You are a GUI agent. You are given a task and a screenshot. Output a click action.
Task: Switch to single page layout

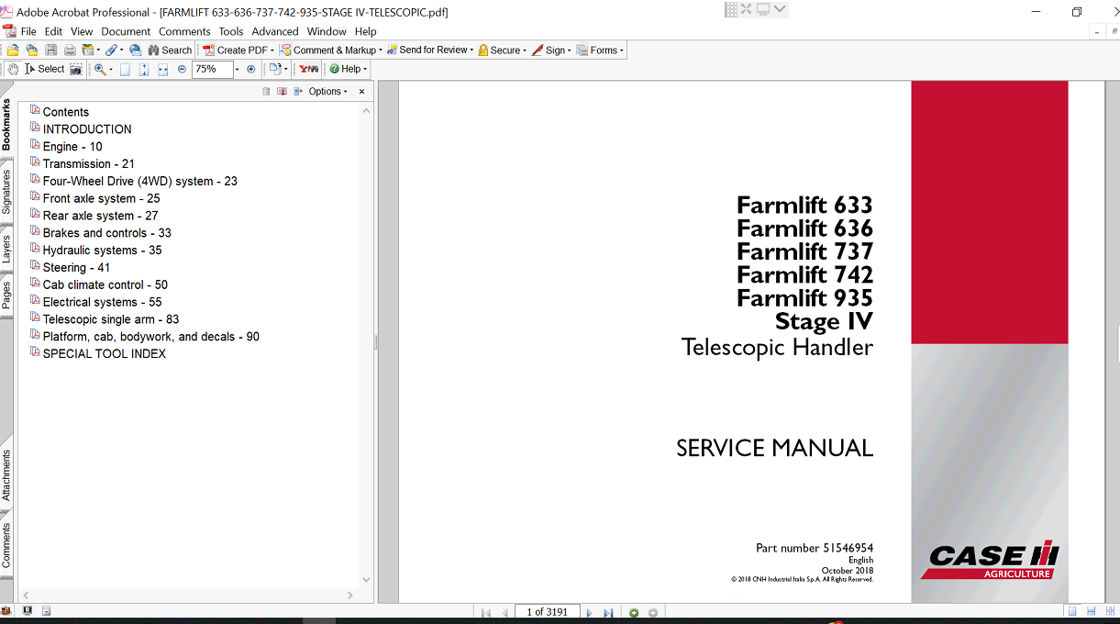[1072, 612]
